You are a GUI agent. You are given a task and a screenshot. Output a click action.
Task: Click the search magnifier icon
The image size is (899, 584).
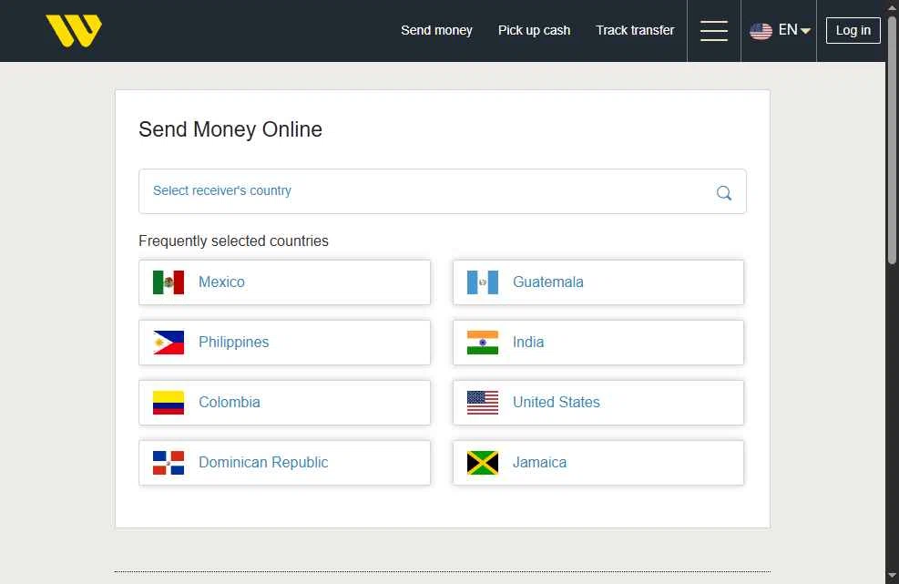click(723, 193)
